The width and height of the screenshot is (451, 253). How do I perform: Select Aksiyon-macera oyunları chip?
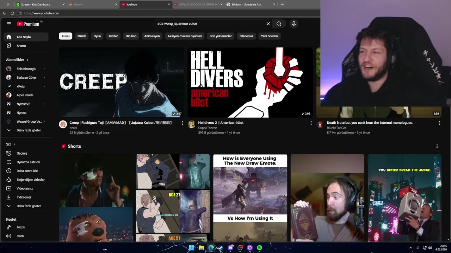click(185, 36)
